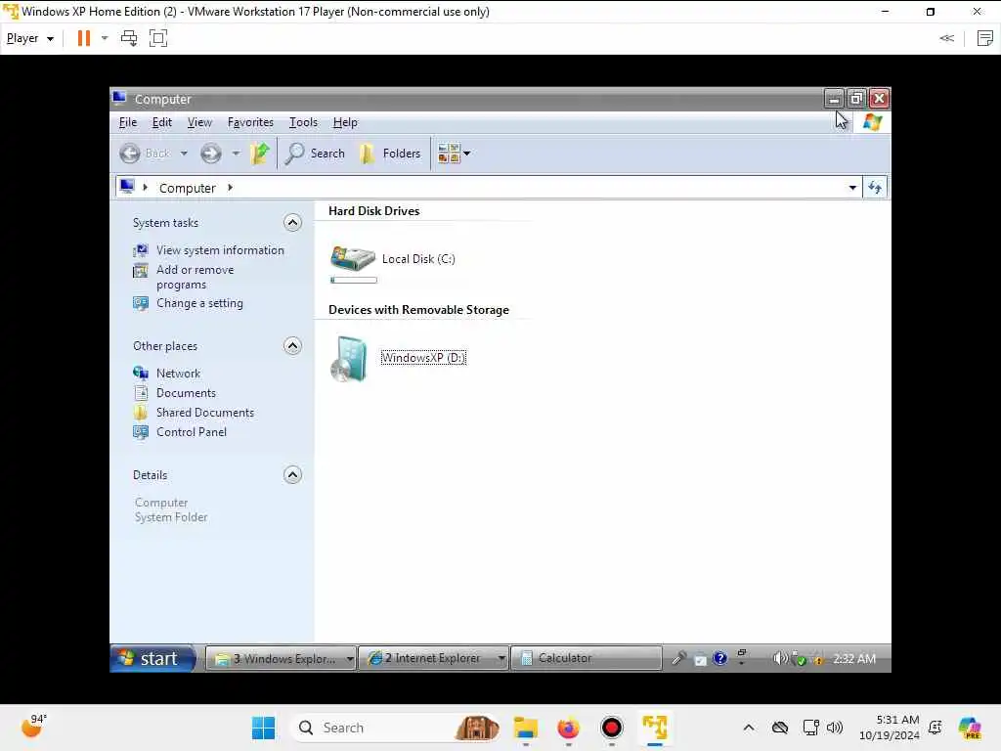Click the Back navigation arrow icon
Screen dimensions: 1001x751
click(x=130, y=154)
